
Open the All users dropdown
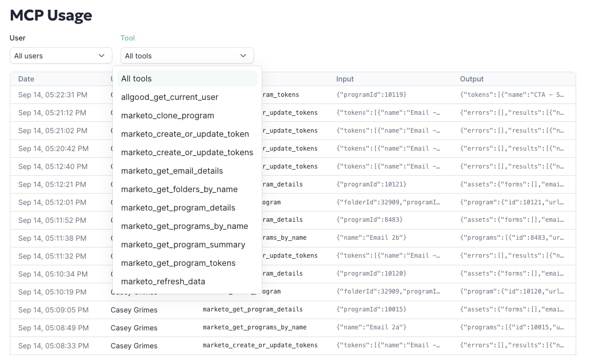point(61,55)
